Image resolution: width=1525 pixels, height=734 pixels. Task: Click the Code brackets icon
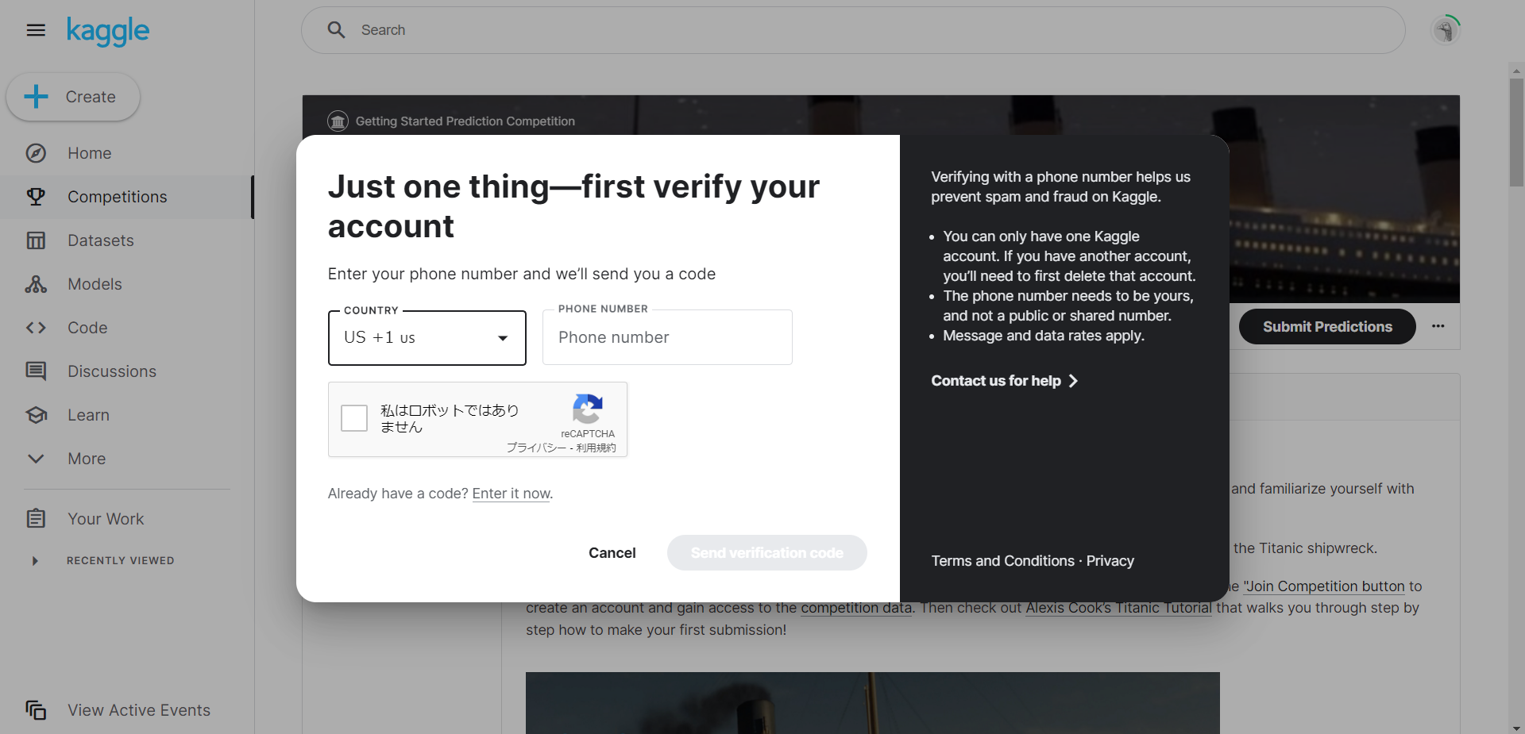pyautogui.click(x=36, y=328)
